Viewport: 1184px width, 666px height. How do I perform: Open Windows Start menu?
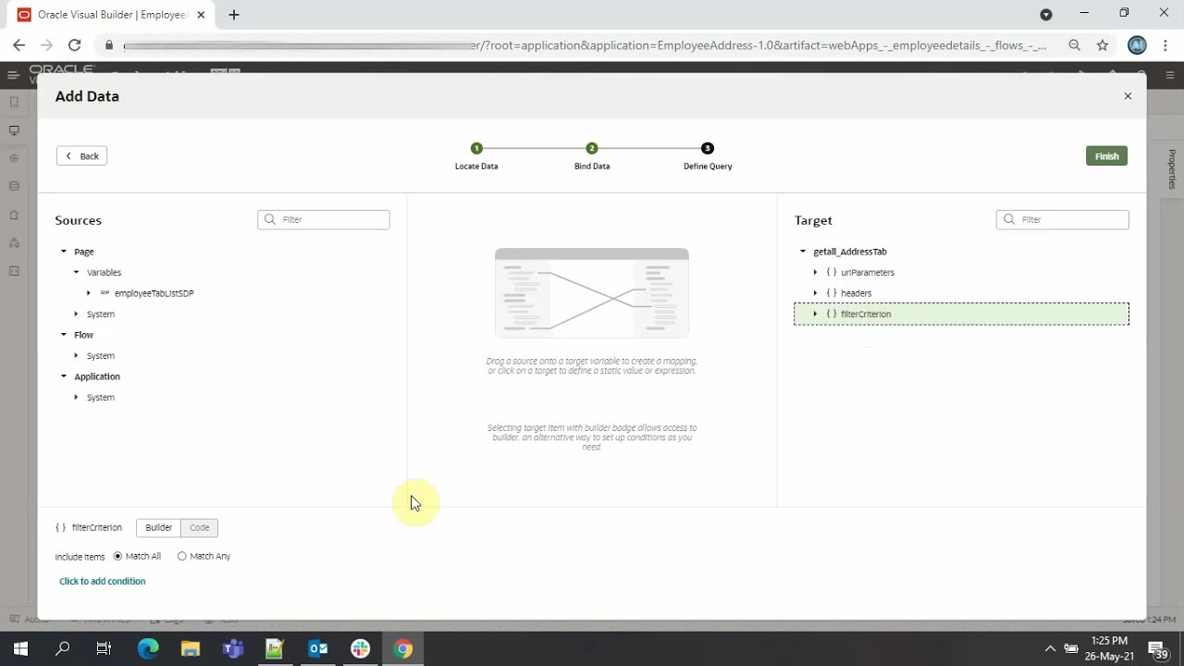(20, 648)
